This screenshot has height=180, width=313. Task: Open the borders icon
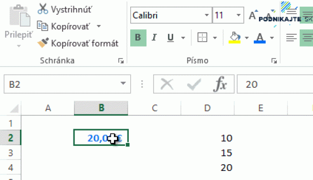(x=202, y=38)
